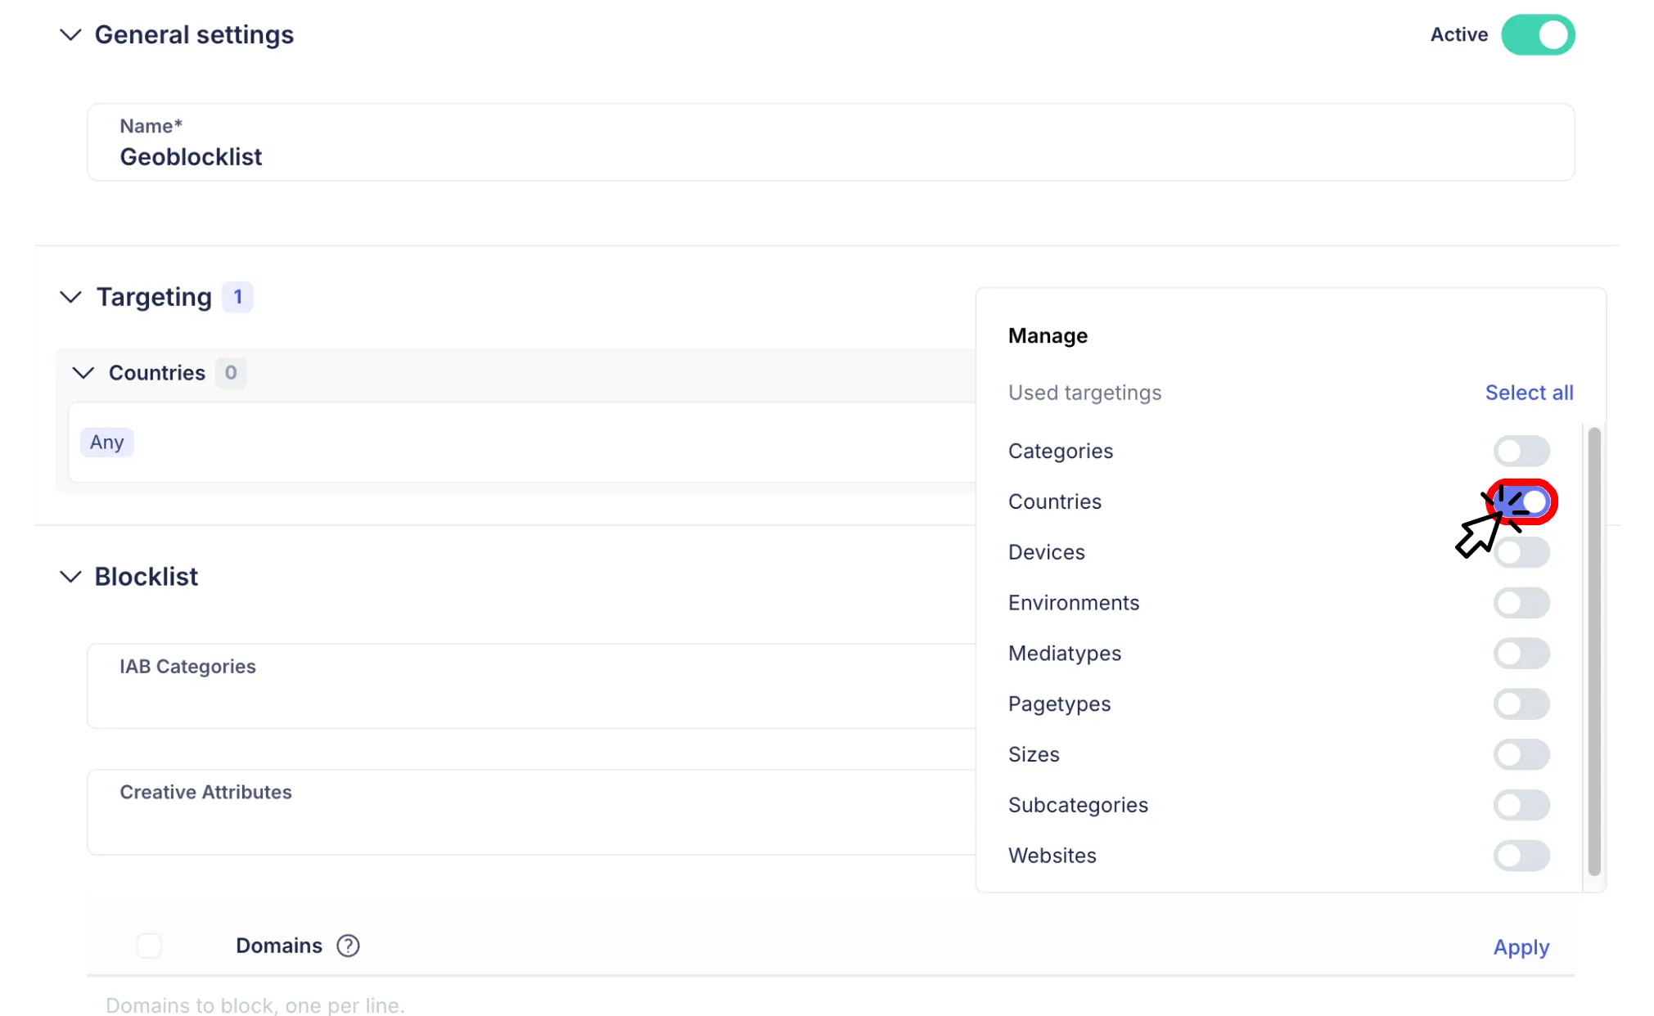The height and width of the screenshot is (1016, 1654).
Task: Collapse the Countries targeting group
Action: pyautogui.click(x=83, y=373)
